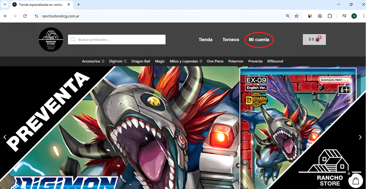Browse the Dragon Ball category

point(141,61)
